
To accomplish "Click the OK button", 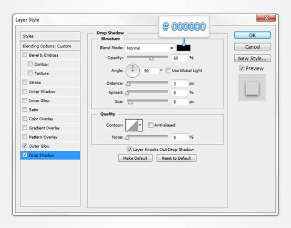I will pyautogui.click(x=253, y=35).
